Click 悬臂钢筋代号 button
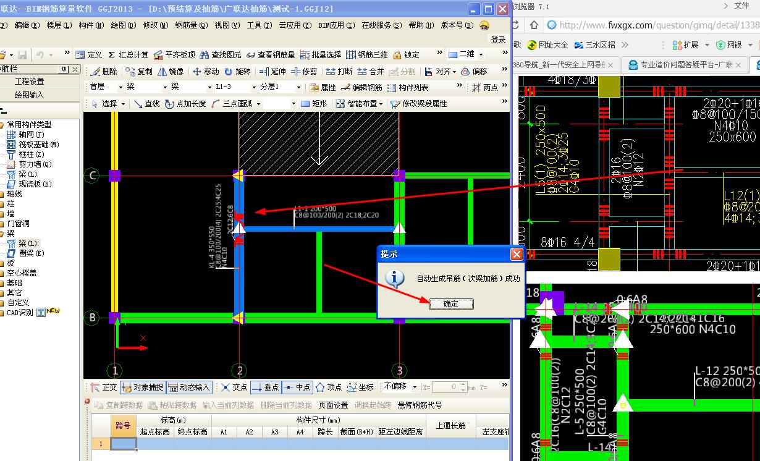 420,405
